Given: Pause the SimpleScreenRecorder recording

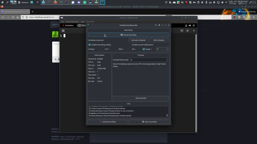Looking at the screenshot, I should click(128, 35).
